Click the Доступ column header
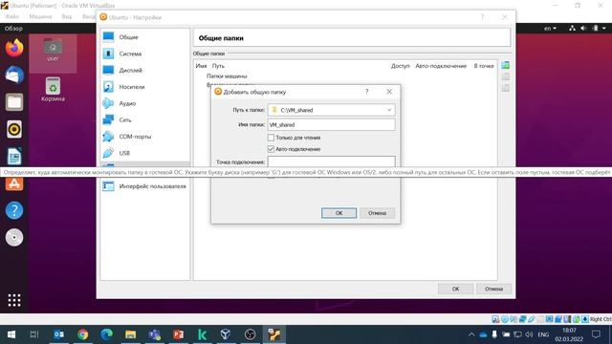Screen dimensions: 612x344 pyautogui.click(x=401, y=66)
